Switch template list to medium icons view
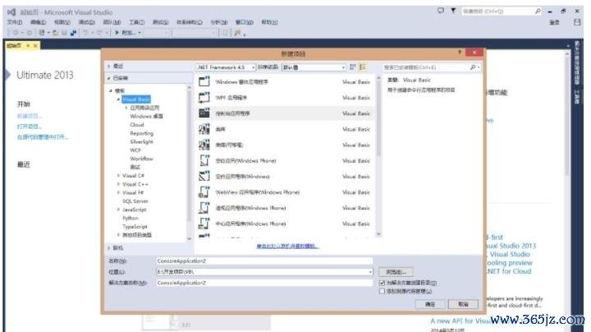This screenshot has width=591, height=332. tap(363, 67)
